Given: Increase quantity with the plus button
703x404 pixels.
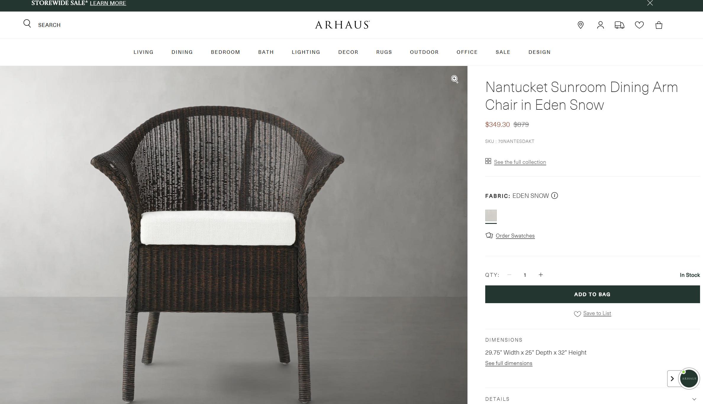Looking at the screenshot, I should [541, 275].
